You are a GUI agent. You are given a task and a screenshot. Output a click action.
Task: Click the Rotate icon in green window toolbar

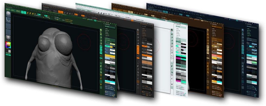click(32, 14)
